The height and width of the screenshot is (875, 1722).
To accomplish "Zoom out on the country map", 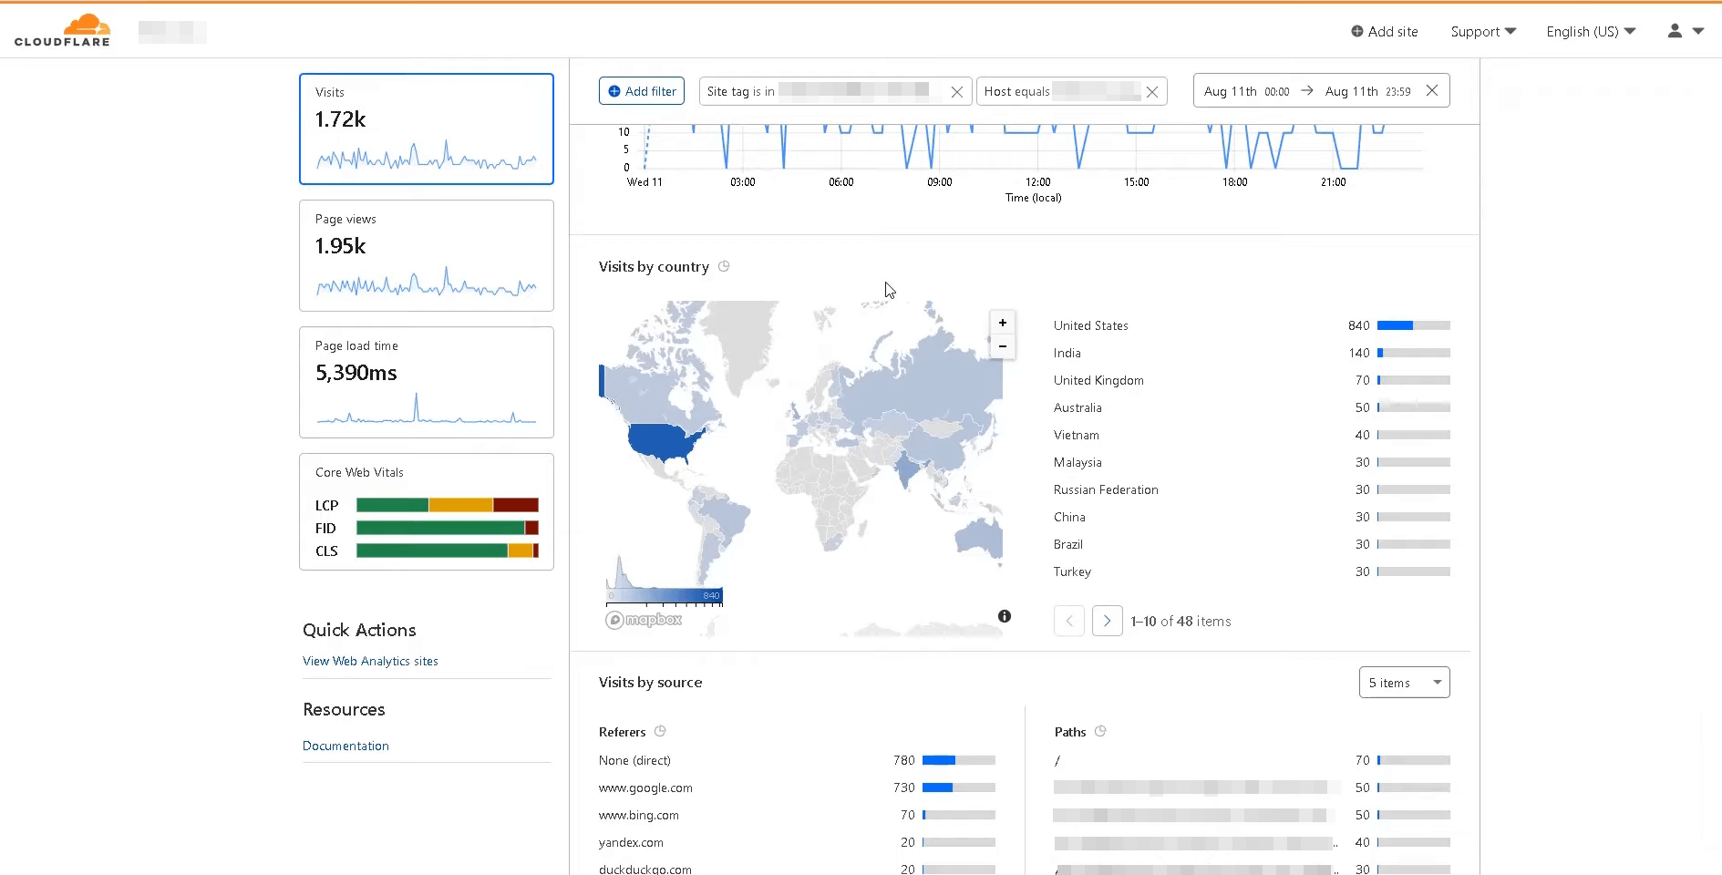I will click(1002, 346).
